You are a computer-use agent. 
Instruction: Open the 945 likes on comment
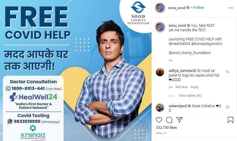pyautogui.click(x=182, y=87)
